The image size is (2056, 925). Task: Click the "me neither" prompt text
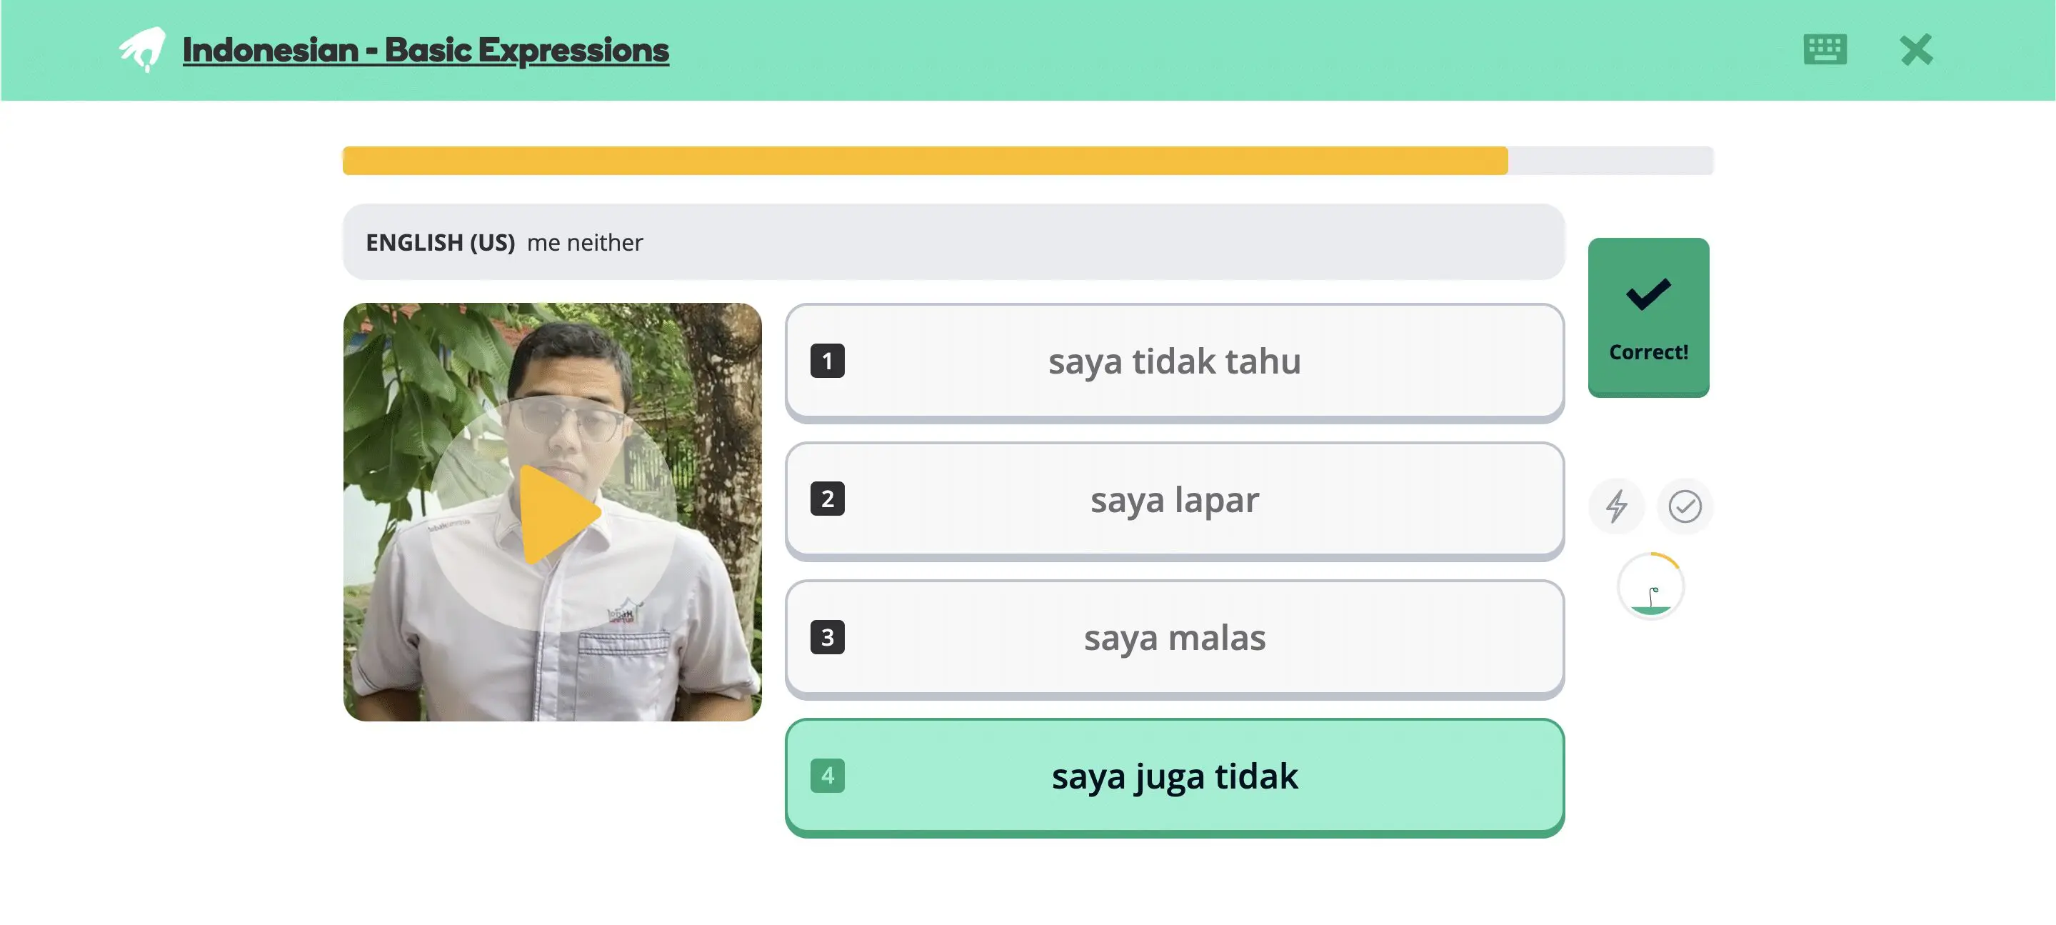pos(584,243)
